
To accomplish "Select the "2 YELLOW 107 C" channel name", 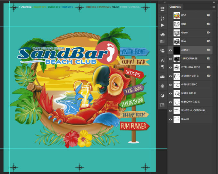I will point(191,67).
